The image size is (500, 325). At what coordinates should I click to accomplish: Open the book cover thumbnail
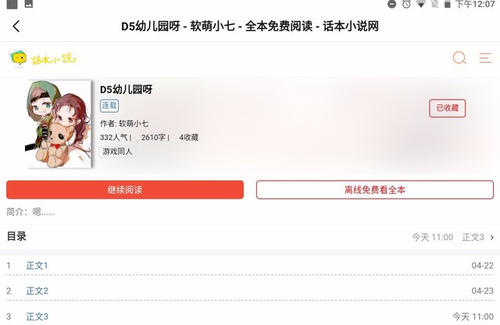[x=59, y=124]
